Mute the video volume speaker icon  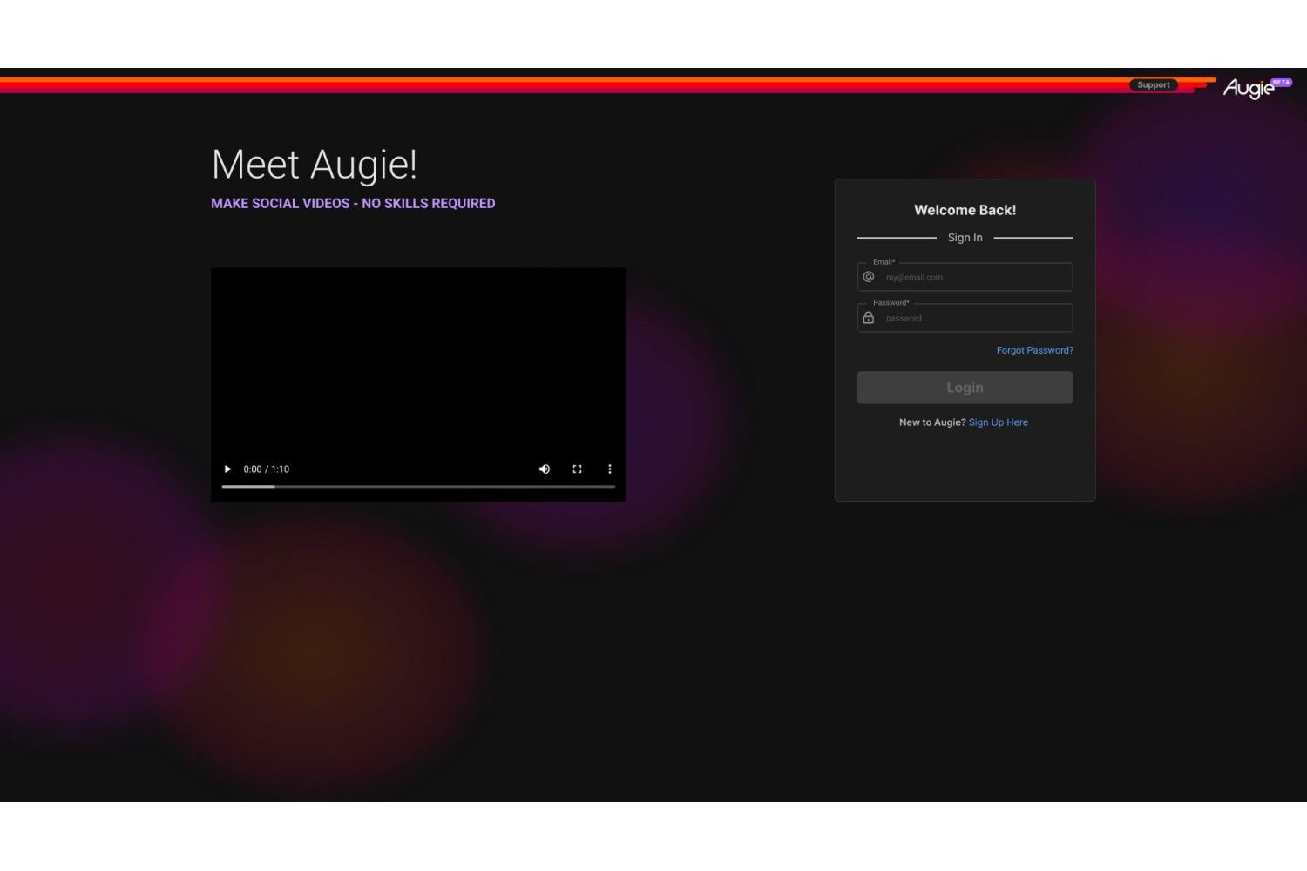click(545, 469)
